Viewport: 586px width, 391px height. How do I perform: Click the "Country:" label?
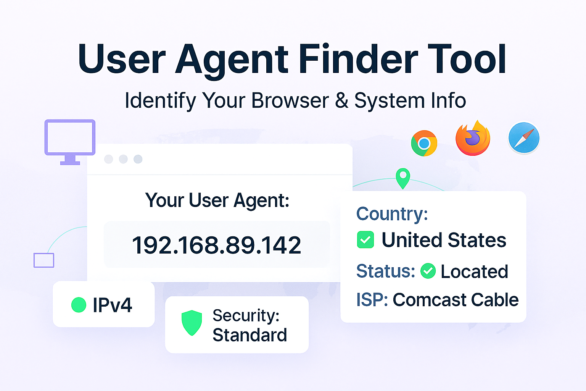[x=392, y=214]
